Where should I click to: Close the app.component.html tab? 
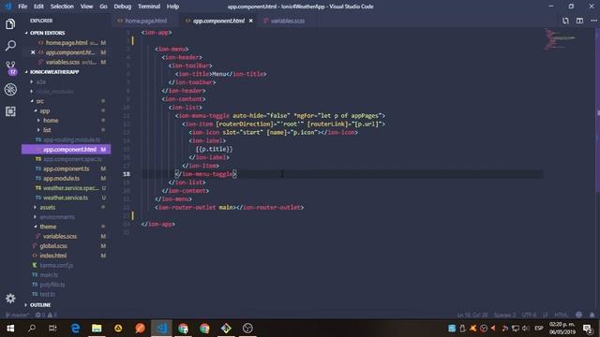pyautogui.click(x=251, y=21)
